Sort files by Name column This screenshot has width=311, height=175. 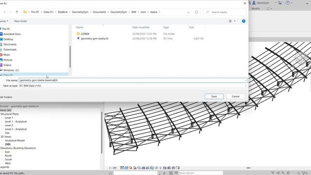coord(80,27)
